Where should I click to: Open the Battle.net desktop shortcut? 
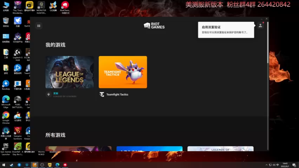coord(18,69)
